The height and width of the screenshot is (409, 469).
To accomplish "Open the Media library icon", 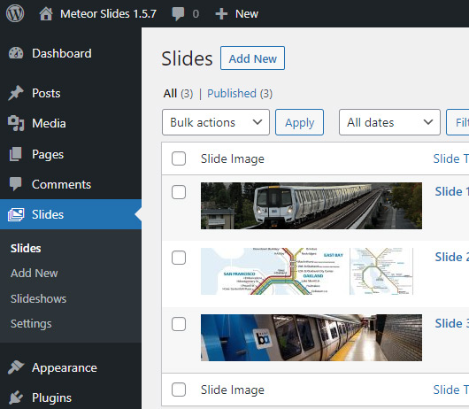I will [16, 123].
